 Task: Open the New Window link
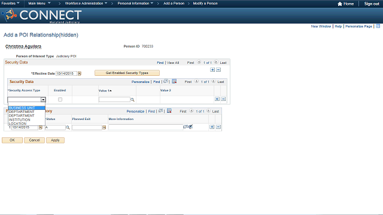(321, 26)
